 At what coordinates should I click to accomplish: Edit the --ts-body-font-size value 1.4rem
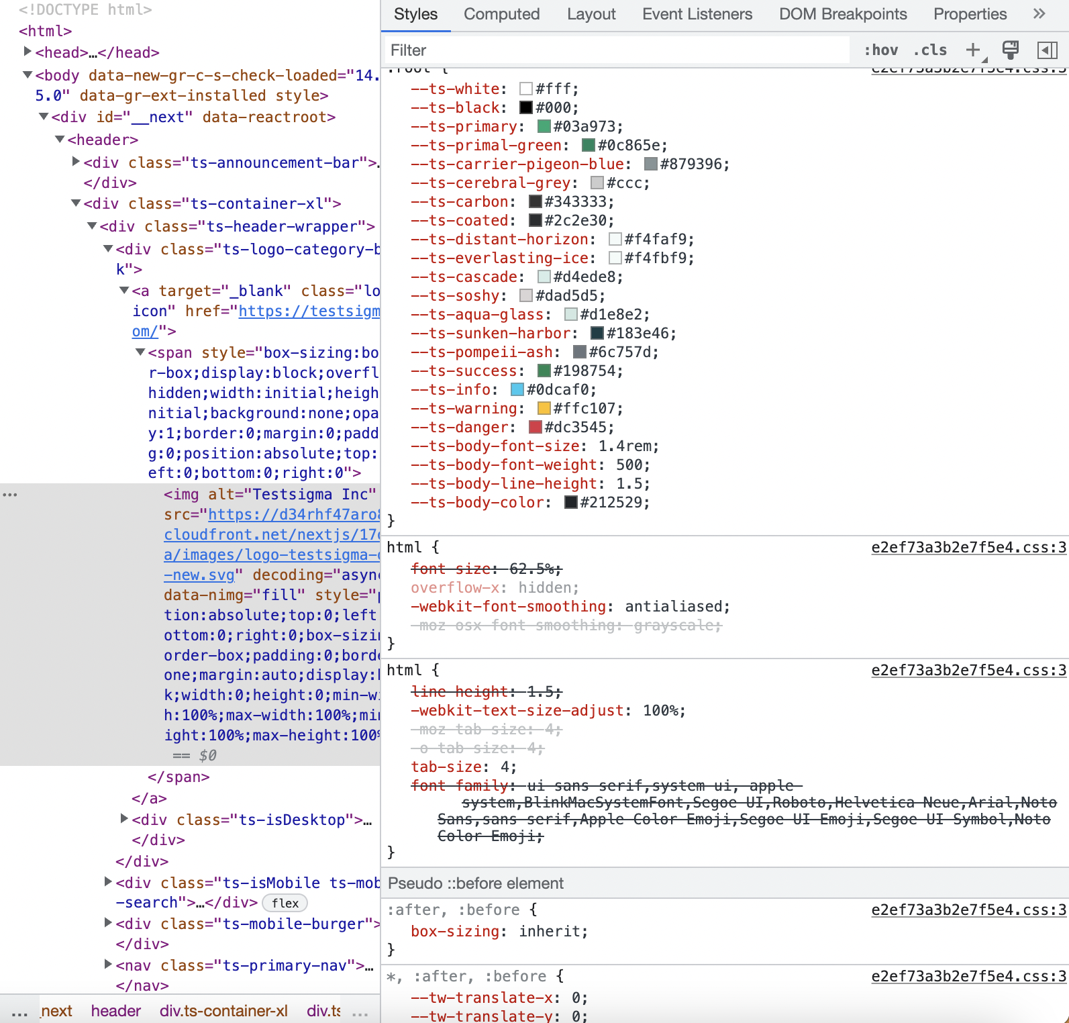(x=626, y=446)
